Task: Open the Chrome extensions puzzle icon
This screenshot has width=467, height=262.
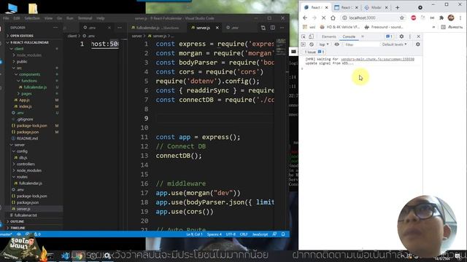Action: 441,17
